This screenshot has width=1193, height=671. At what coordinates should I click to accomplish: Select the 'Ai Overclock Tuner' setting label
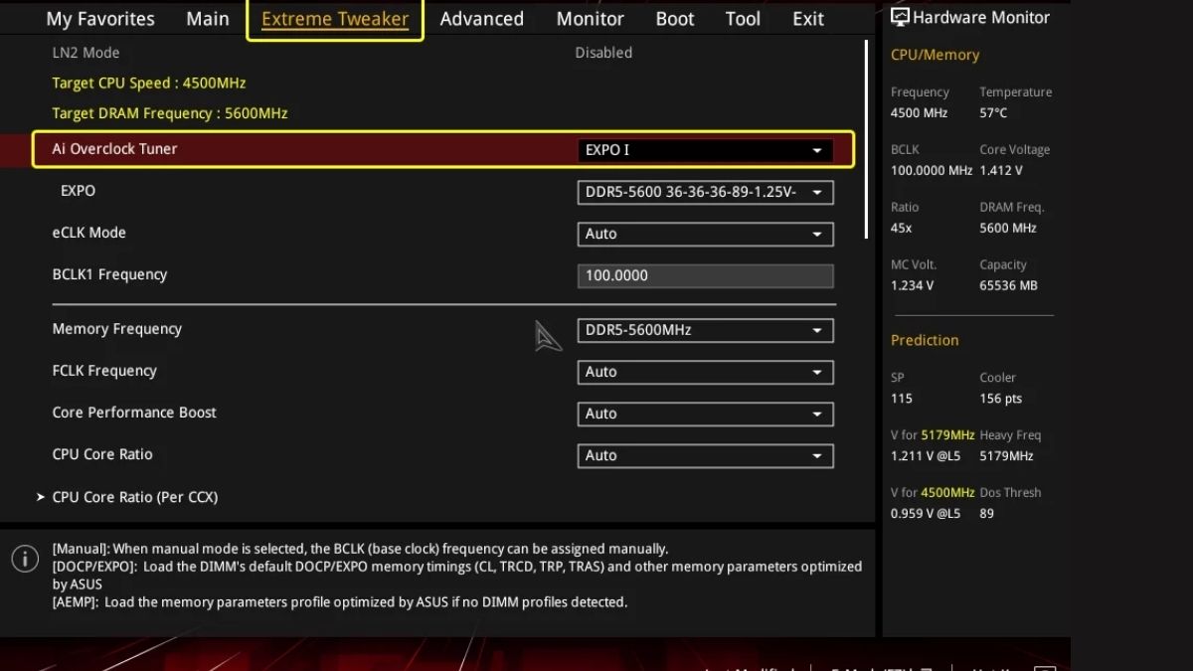(x=114, y=149)
